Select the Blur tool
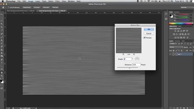Screen dimensions: 194x109 pos(2,53)
